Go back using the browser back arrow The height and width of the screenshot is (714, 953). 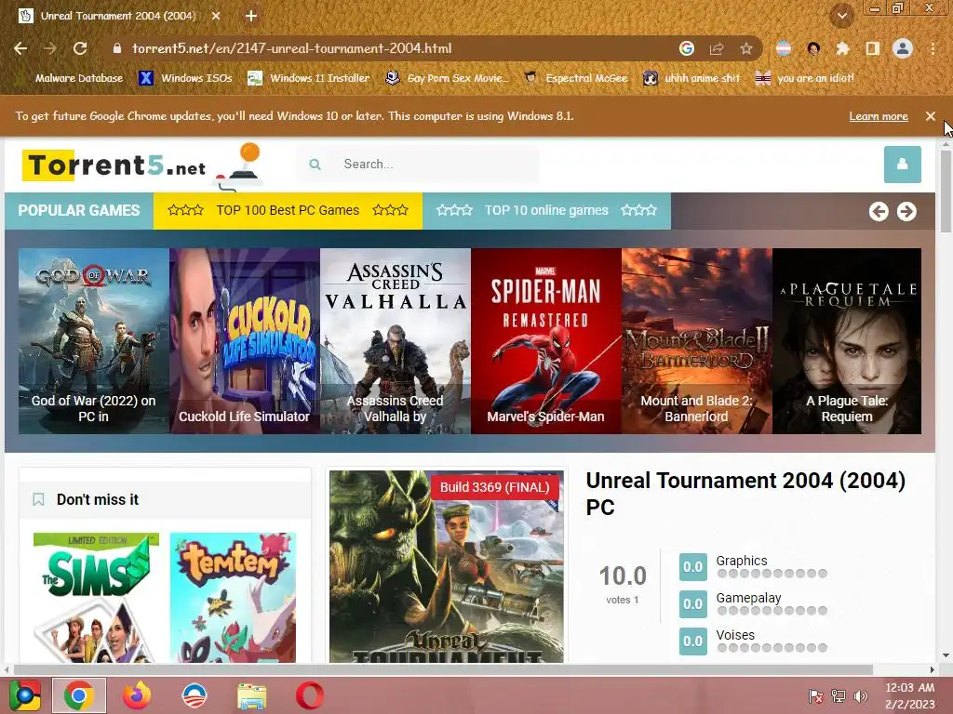tap(20, 48)
